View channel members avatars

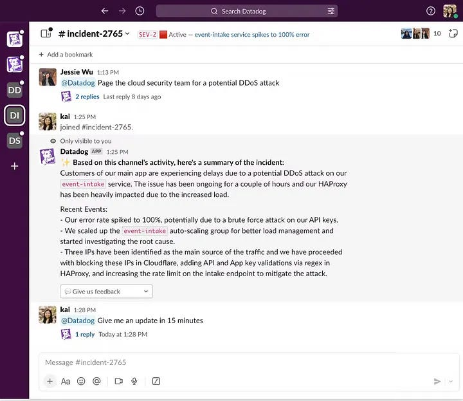(415, 33)
